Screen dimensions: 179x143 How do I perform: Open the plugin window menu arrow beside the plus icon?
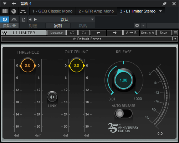click(5, 4)
